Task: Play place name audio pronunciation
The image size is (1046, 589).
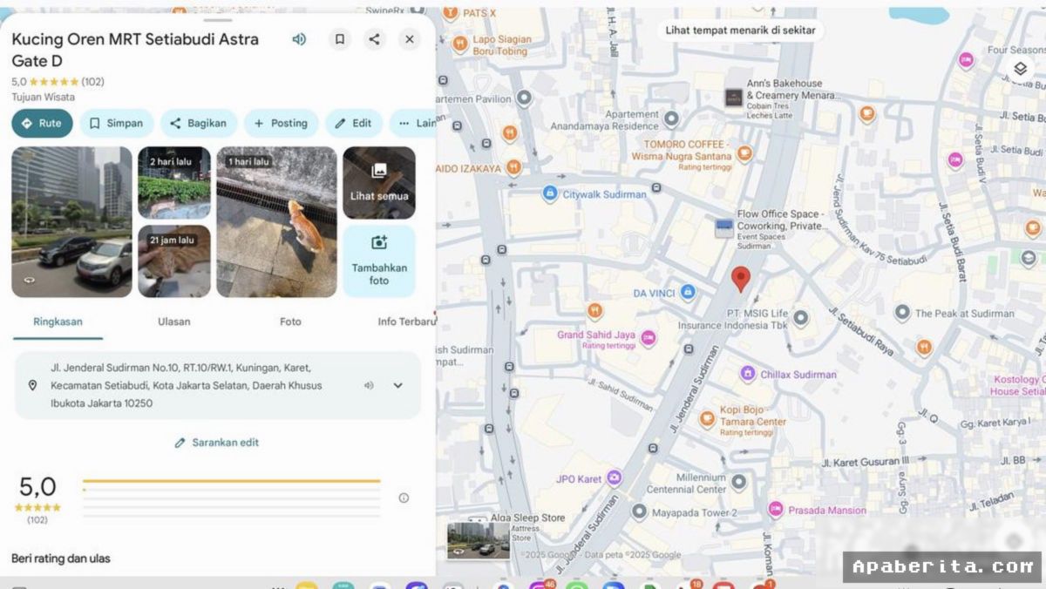Action: pos(299,39)
